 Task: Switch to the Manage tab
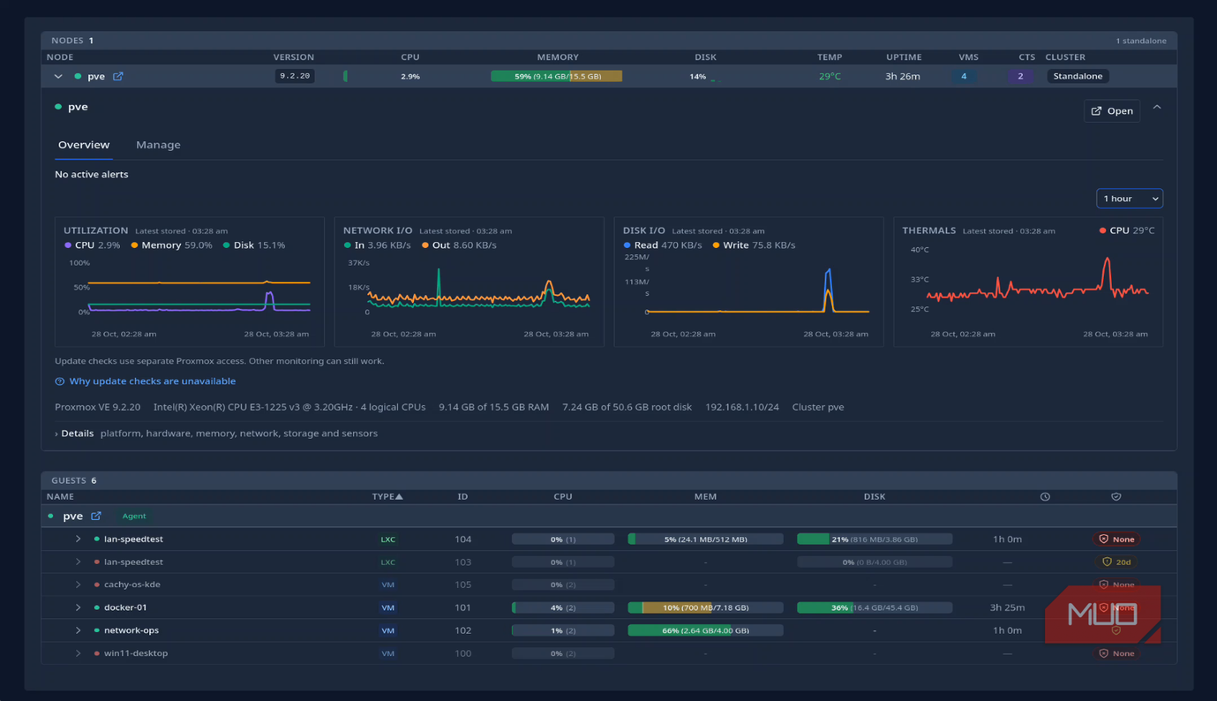pos(158,145)
